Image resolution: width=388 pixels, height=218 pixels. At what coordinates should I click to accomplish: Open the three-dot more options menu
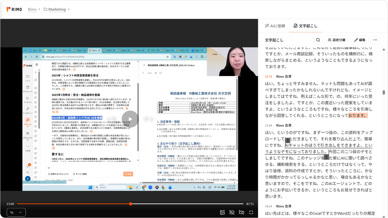[375, 40]
